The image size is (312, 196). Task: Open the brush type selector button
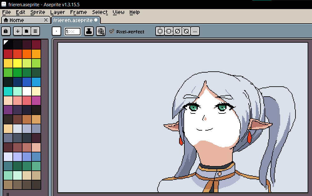[x=56, y=31]
